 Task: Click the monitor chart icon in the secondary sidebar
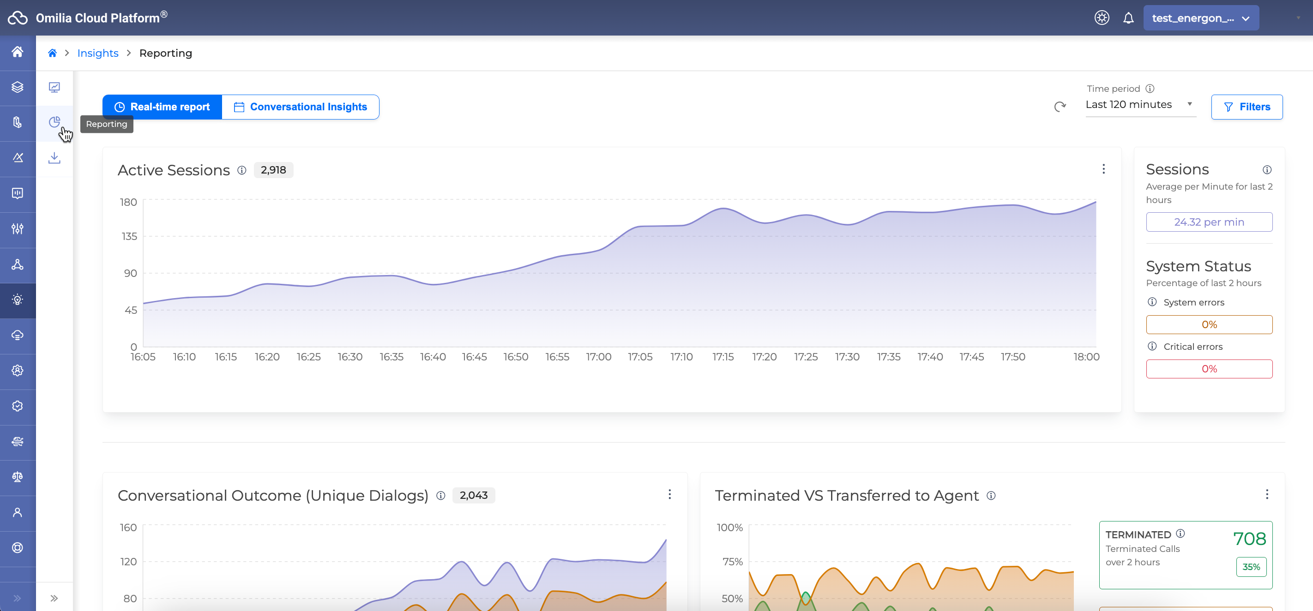(54, 87)
